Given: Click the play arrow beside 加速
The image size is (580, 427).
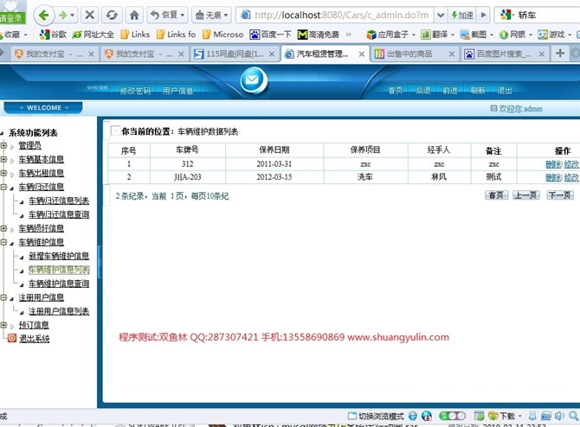Looking at the screenshot, I should coord(483,16).
